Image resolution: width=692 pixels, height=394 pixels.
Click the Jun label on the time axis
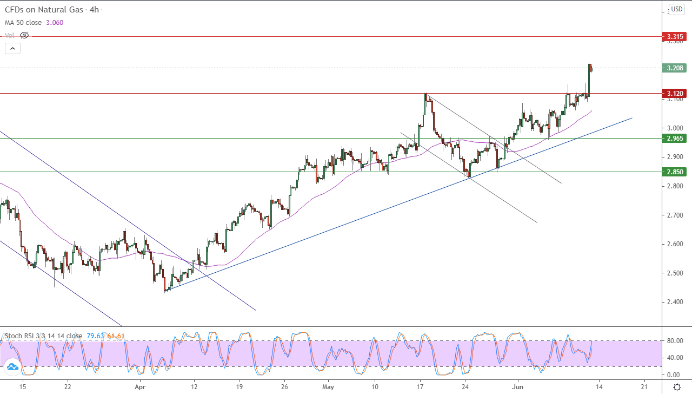[518, 387]
